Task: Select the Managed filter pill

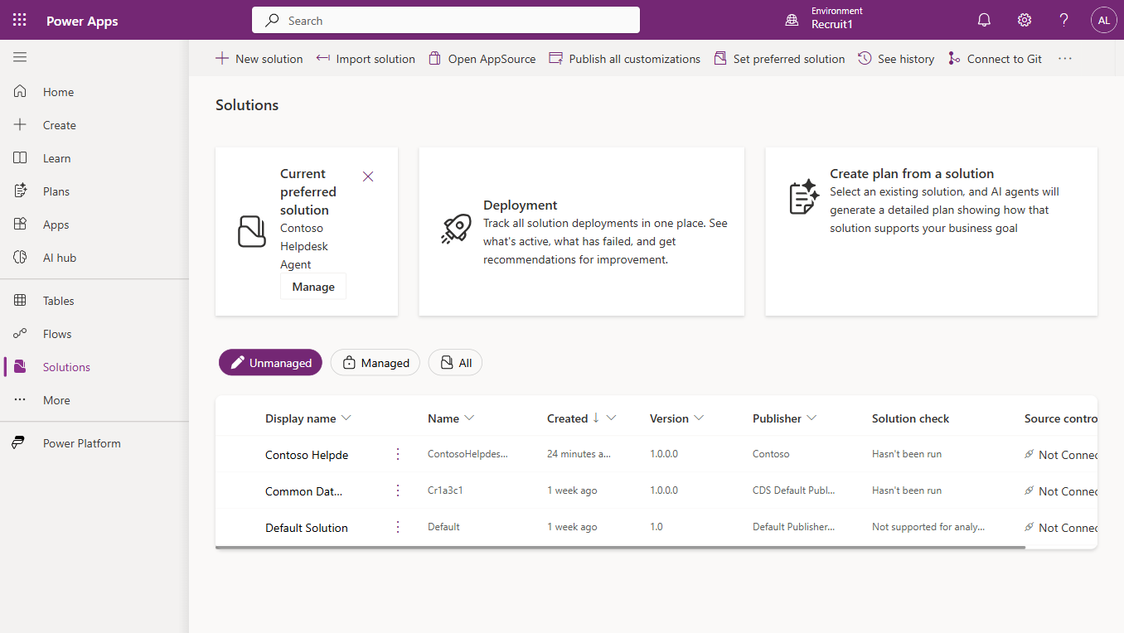Action: point(375,362)
